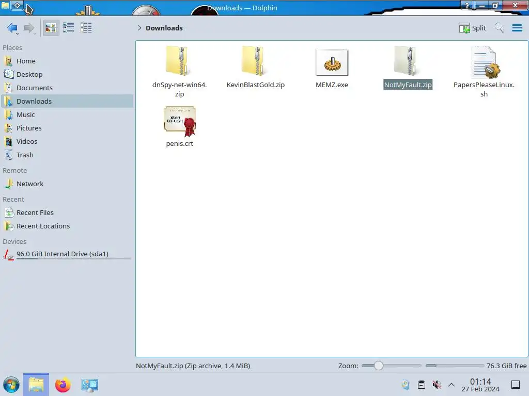Click the KevinBlastGold.zip file name

255,85
